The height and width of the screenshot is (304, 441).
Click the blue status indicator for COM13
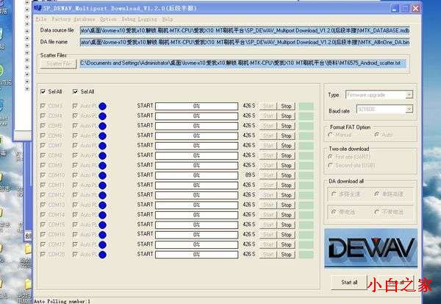[102, 205]
